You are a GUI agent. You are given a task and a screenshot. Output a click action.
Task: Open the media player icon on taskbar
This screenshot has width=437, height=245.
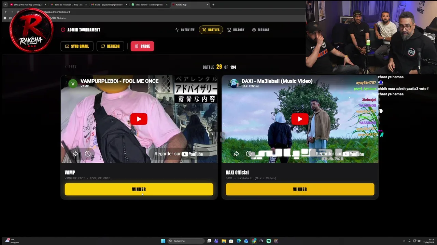pos(276,241)
